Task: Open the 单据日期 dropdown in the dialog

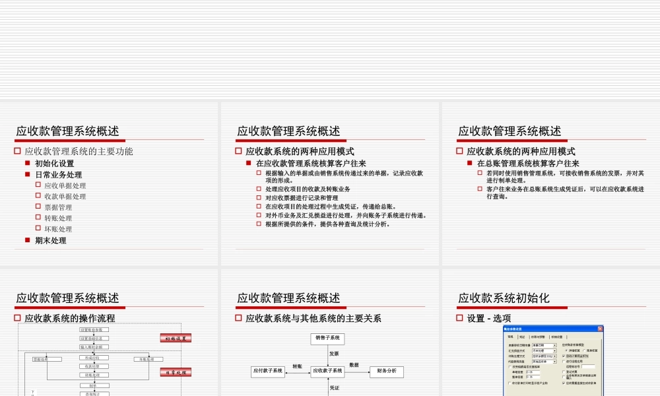Action: click(x=554, y=345)
